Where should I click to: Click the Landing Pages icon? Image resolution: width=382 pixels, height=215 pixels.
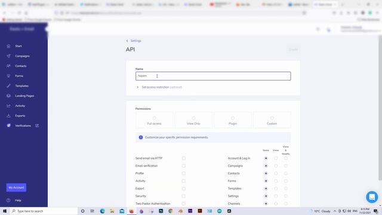coord(8,96)
